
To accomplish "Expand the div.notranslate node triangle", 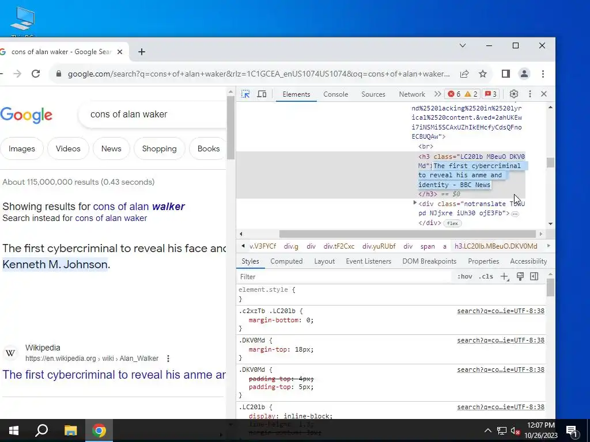I will coord(415,203).
